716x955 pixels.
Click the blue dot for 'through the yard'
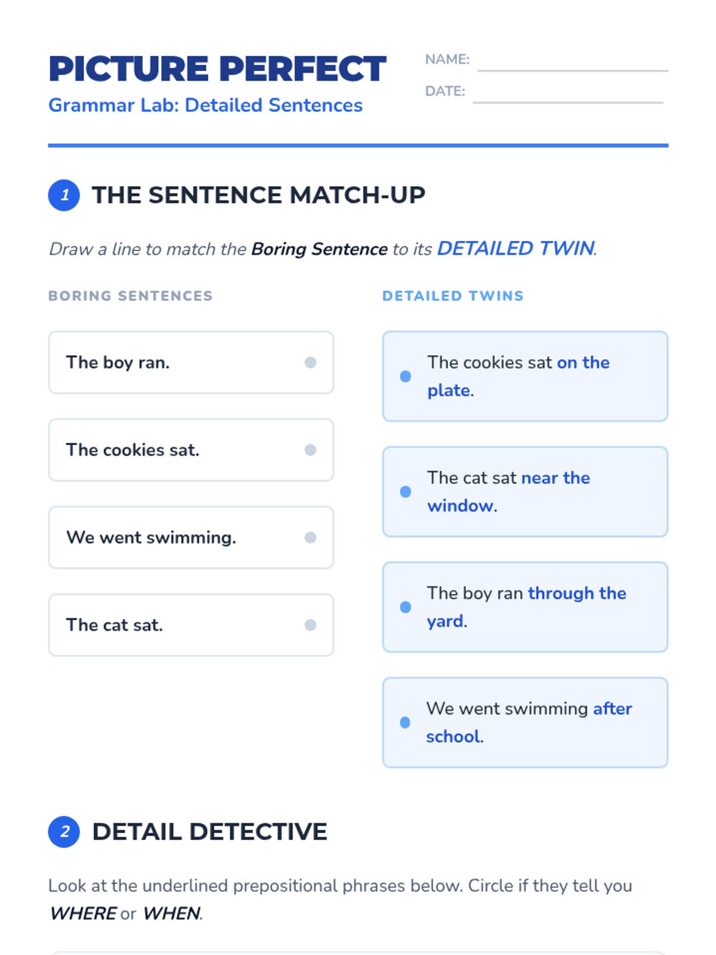[405, 607]
